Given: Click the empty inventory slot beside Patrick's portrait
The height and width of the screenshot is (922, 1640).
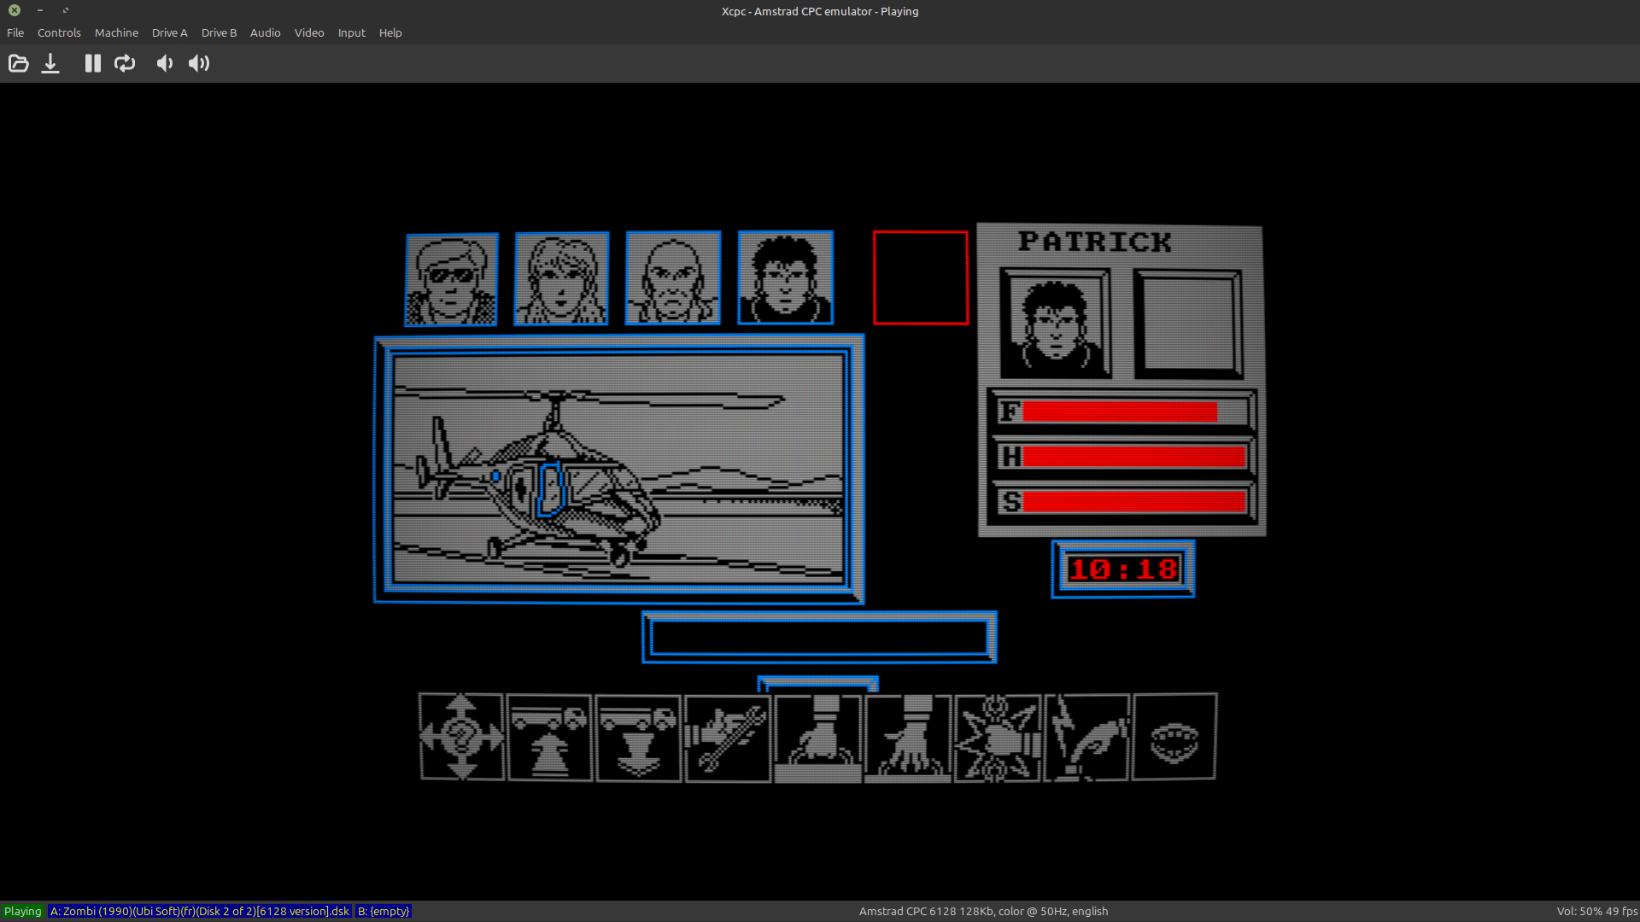Looking at the screenshot, I should (1188, 324).
